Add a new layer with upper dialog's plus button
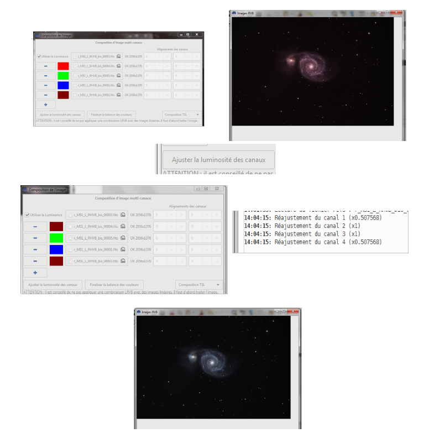Image resolution: width=429 pixels, height=443 pixels. (46, 105)
